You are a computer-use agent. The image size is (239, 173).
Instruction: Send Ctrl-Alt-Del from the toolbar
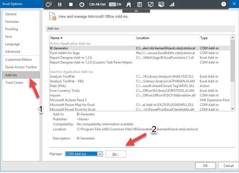97,4
